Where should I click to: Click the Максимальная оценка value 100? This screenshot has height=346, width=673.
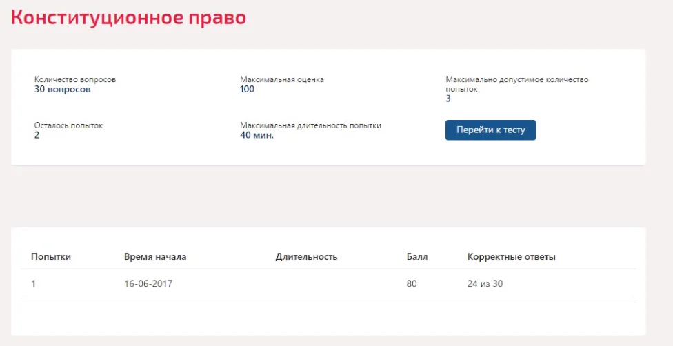(248, 90)
